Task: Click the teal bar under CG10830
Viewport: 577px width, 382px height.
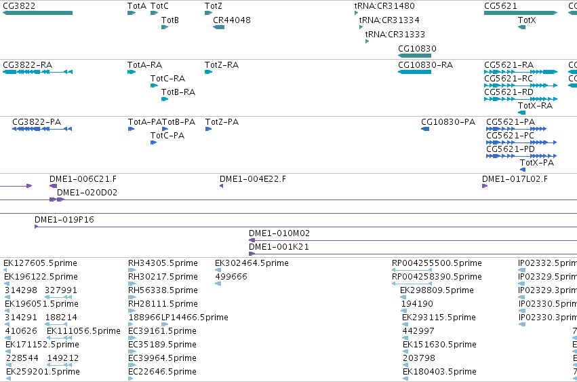Action: click(415, 56)
